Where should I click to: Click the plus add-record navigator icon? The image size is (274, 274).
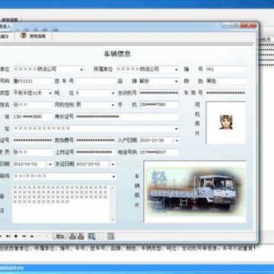(x=16, y=236)
